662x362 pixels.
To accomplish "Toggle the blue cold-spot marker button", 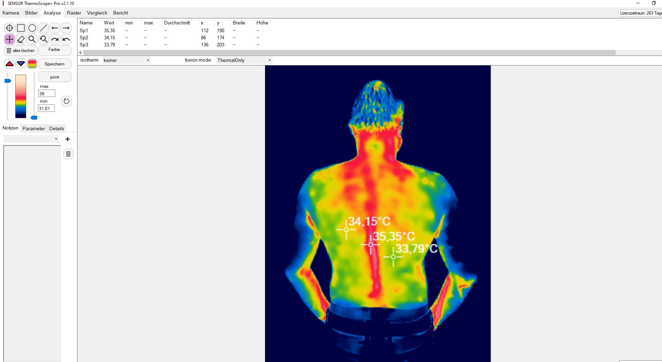I will 21,64.
